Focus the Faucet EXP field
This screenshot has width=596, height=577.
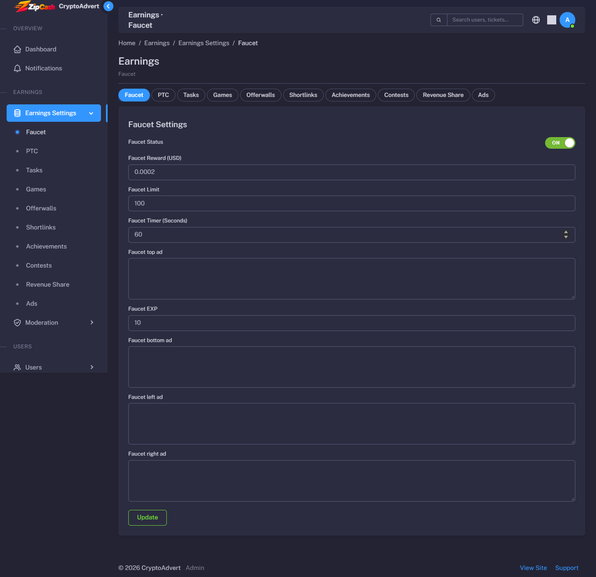coord(352,323)
